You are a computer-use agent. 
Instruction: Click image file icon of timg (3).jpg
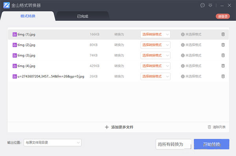[x=15, y=55]
